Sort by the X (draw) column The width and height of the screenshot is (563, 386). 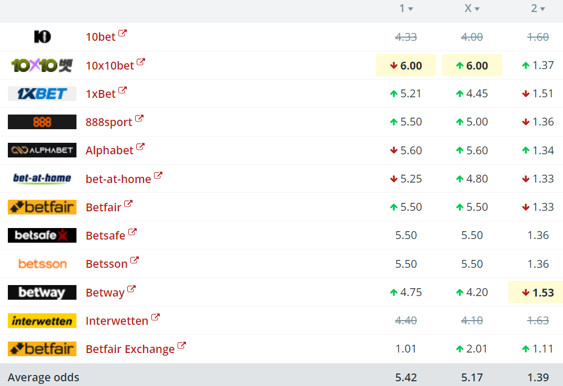coord(472,8)
